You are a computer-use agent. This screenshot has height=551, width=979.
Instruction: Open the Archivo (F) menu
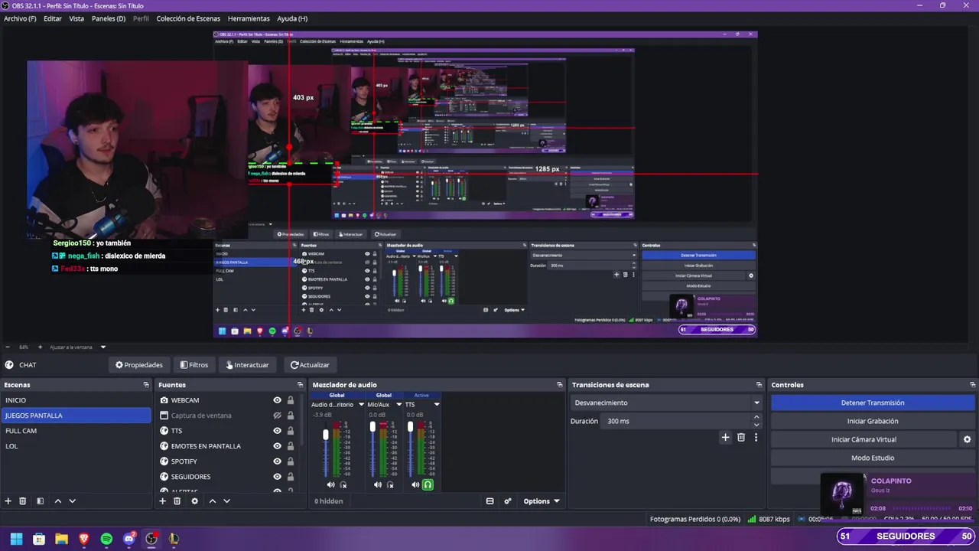20,18
